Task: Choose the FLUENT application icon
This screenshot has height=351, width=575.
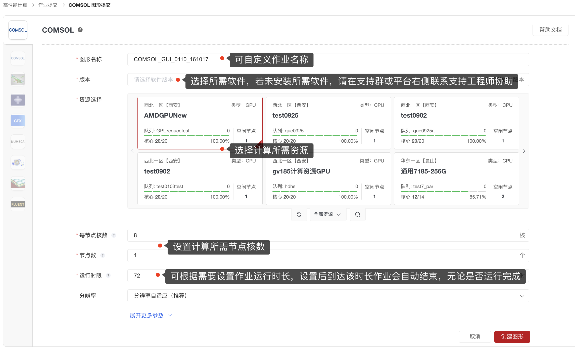Action: (18, 204)
